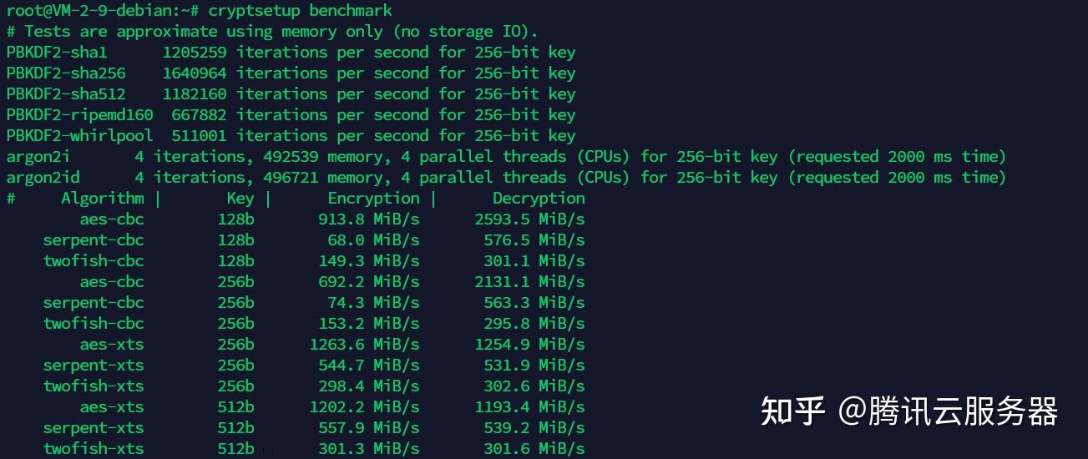Click the root@VM-2-9-debian shell prompt
The image size is (1088, 459).
102,10
